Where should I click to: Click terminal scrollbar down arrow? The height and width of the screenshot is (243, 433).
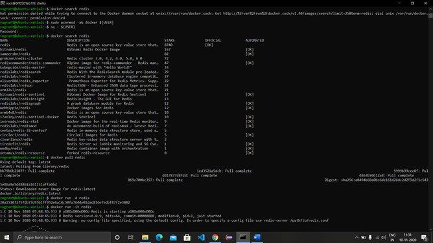click(x=430, y=229)
